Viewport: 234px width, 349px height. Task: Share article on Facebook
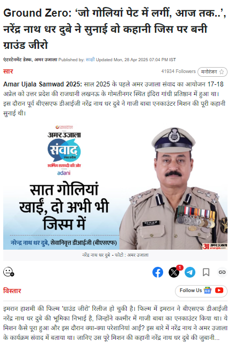coord(158,272)
